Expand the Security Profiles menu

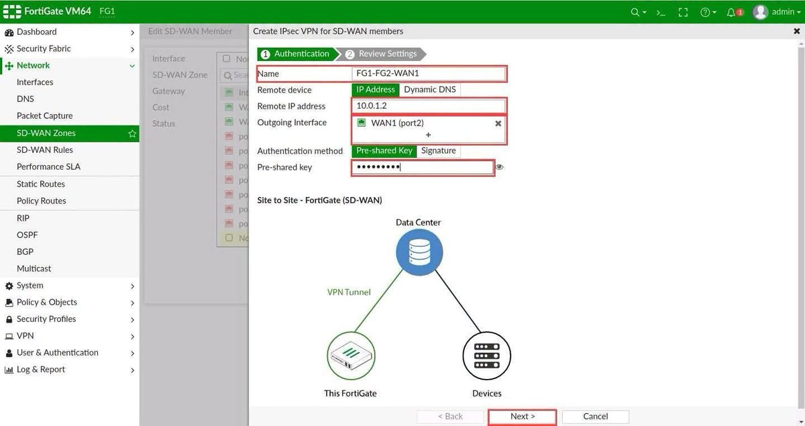click(132, 319)
